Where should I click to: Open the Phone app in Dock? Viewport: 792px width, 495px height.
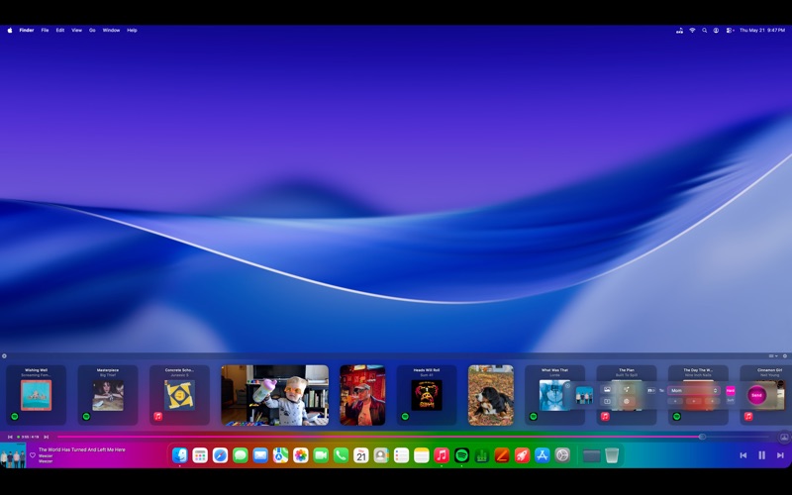click(x=341, y=455)
